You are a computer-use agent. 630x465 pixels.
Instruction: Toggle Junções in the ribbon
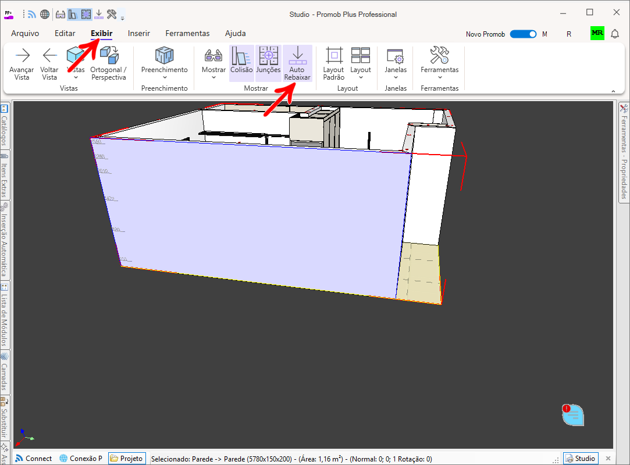coord(268,63)
